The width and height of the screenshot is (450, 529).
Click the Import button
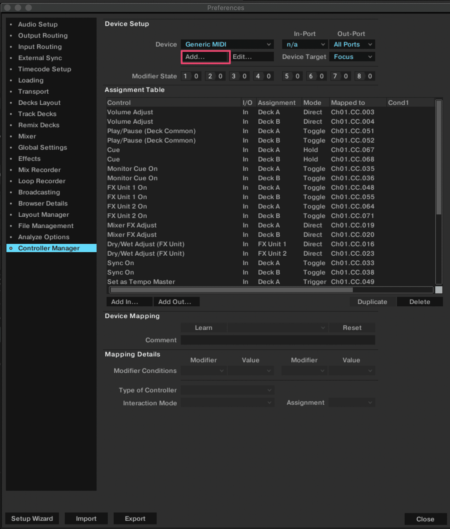86,519
